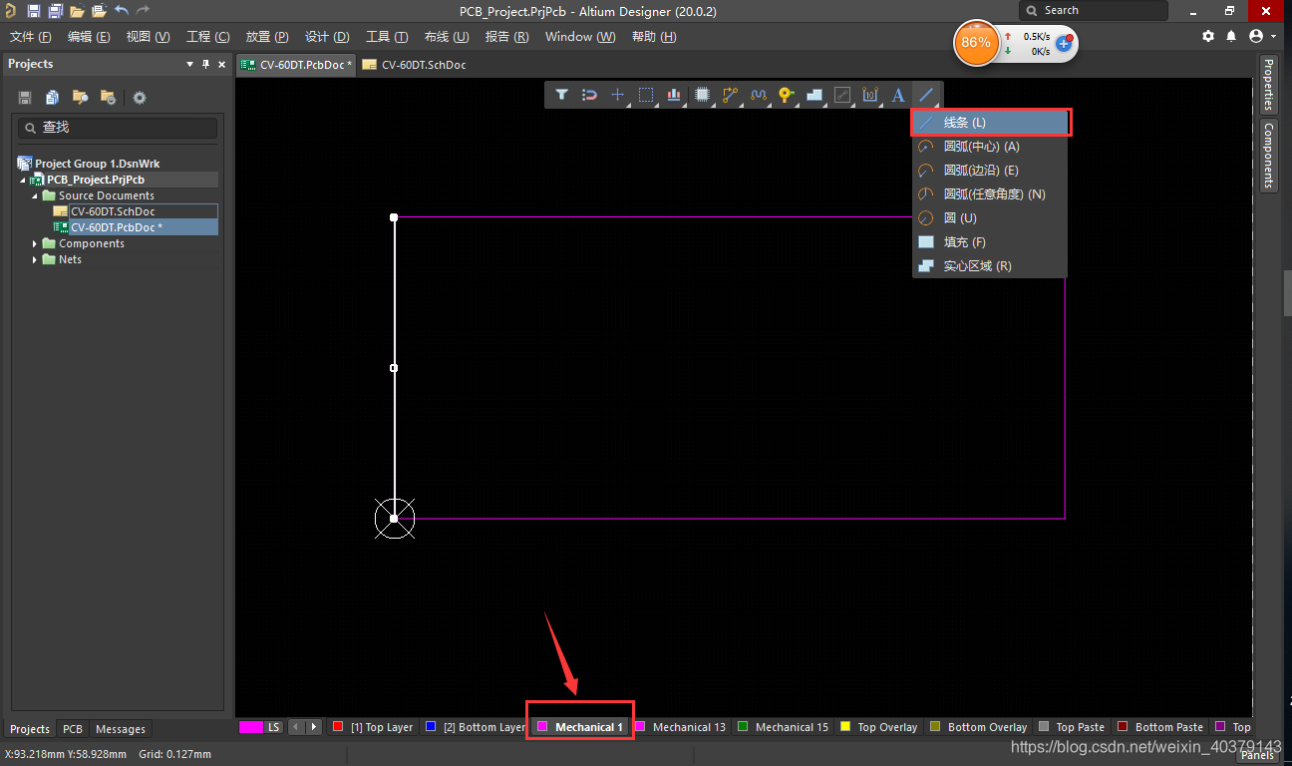The height and width of the screenshot is (766, 1292).
Task: Click the Bottom Layer blue color swatch
Action: [x=431, y=727]
